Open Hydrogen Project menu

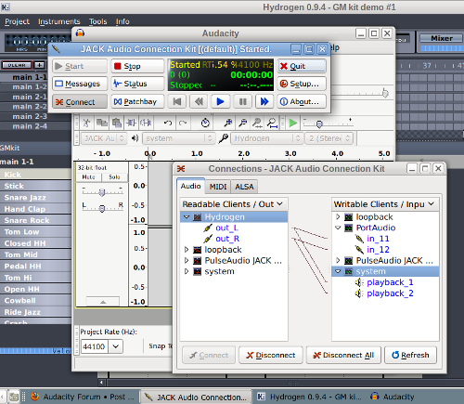[x=17, y=21]
